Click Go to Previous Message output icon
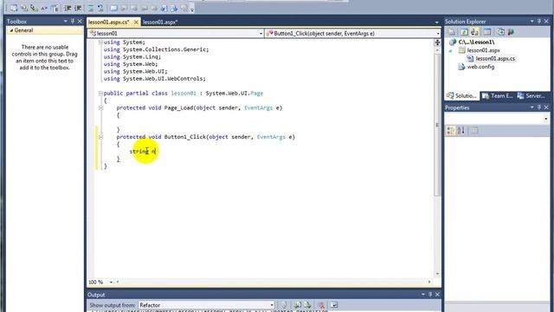Image resolution: width=554 pixels, height=312 pixels. pos(298,305)
